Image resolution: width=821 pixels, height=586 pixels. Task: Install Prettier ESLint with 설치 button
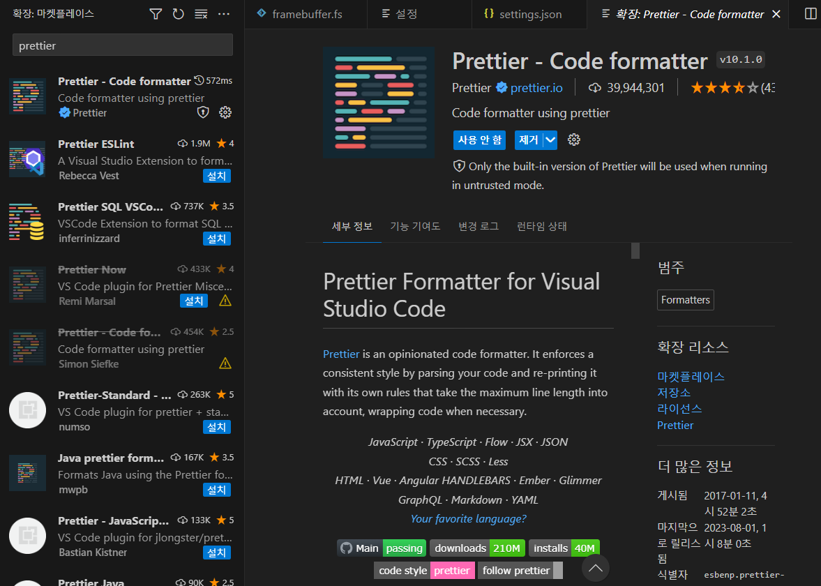tap(217, 176)
